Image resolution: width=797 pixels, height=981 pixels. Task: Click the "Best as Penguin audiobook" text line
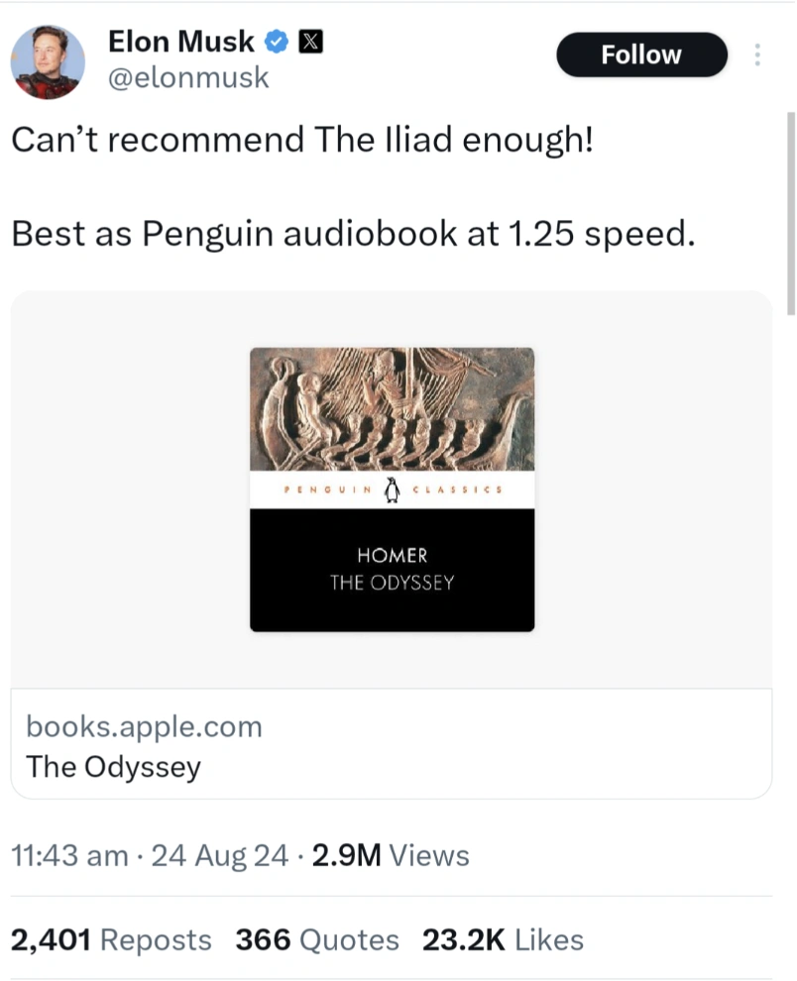coord(348,234)
